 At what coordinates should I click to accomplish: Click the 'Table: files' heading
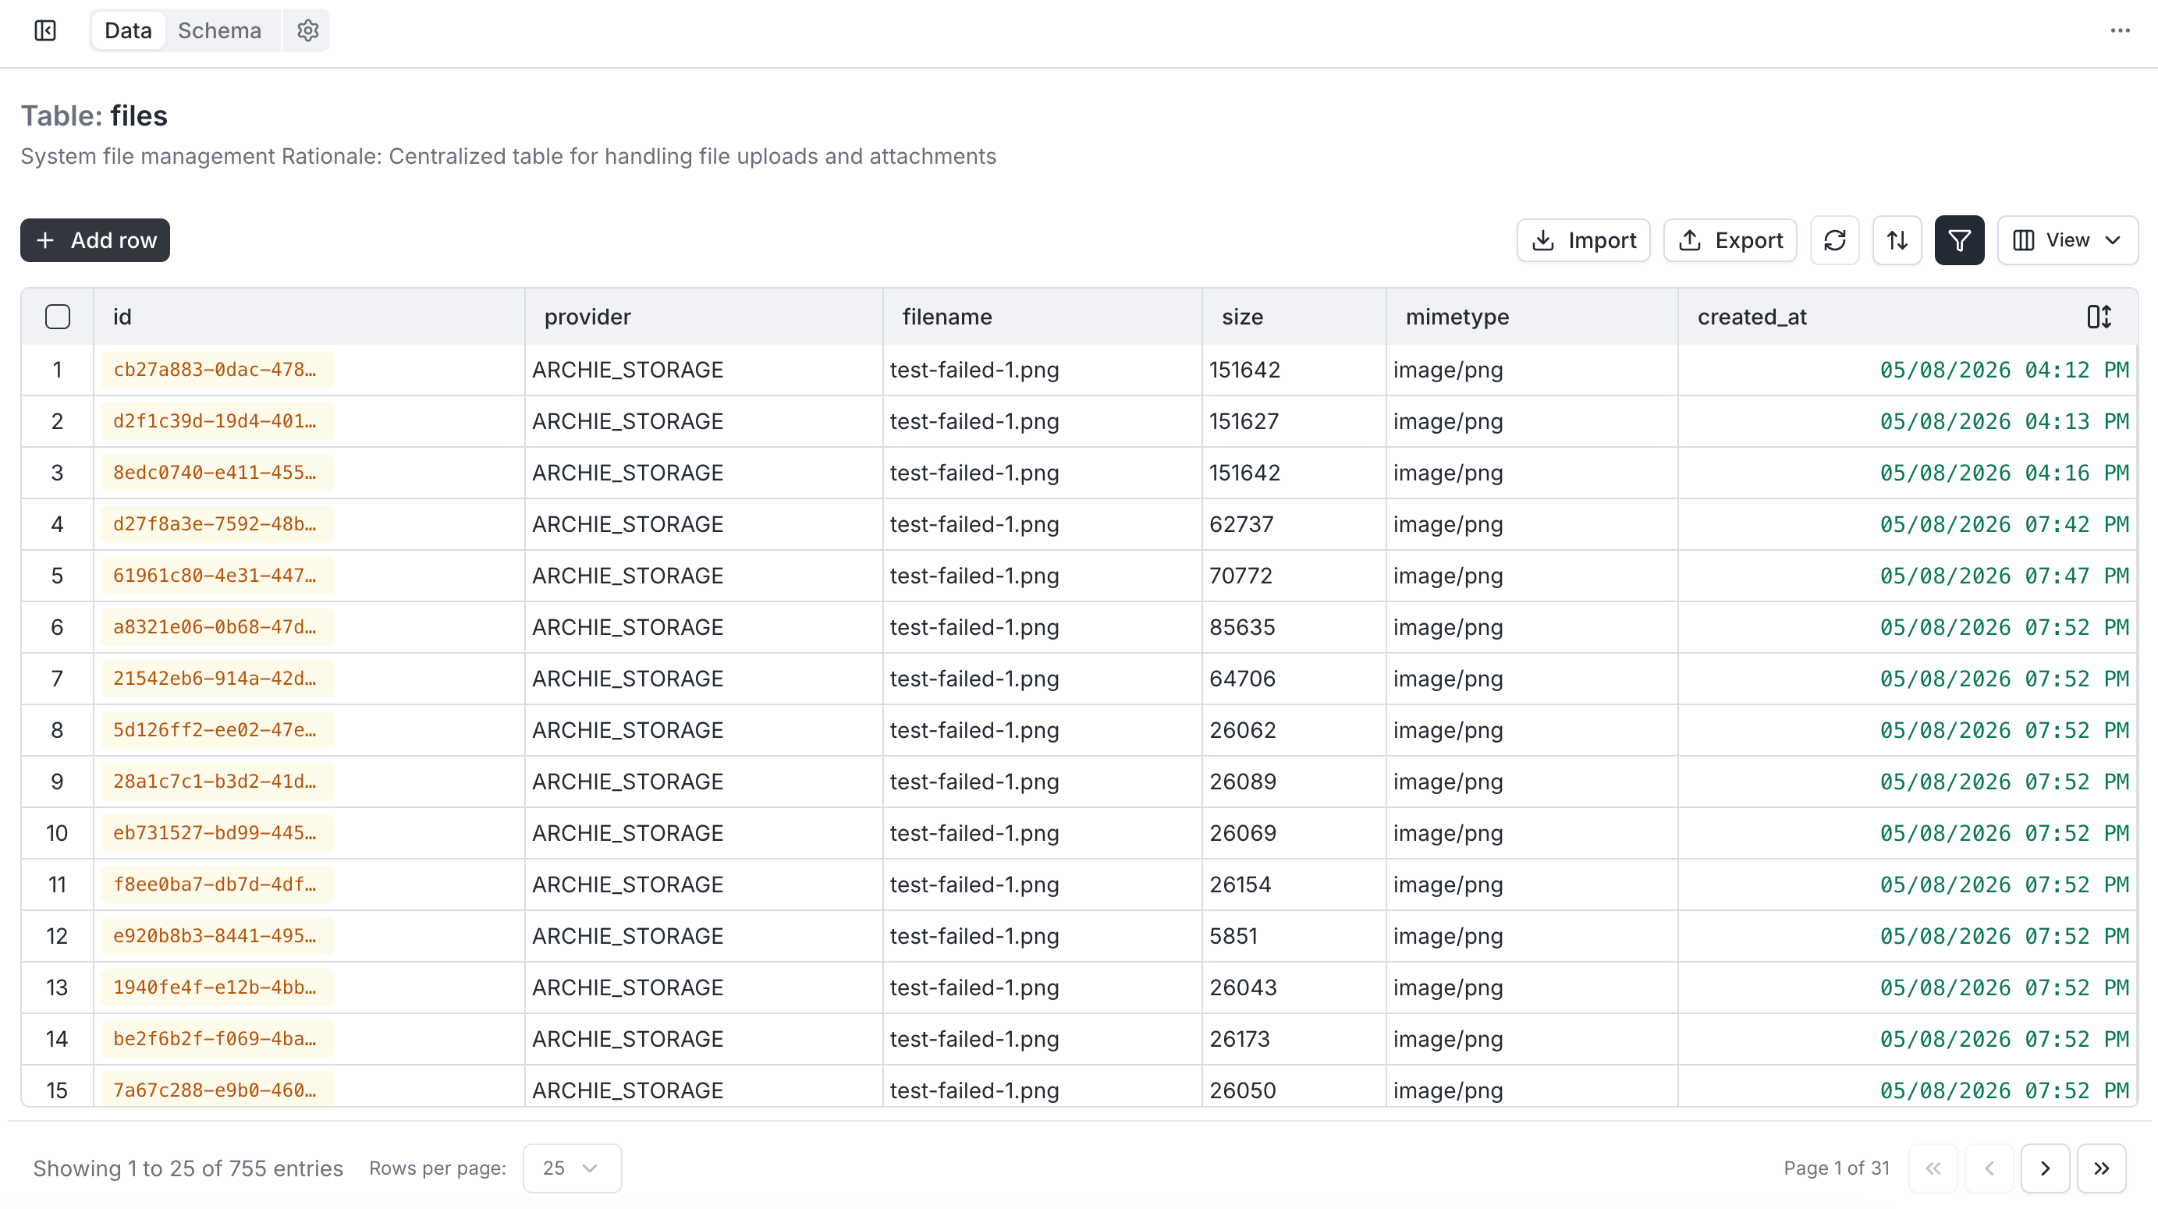click(x=94, y=116)
